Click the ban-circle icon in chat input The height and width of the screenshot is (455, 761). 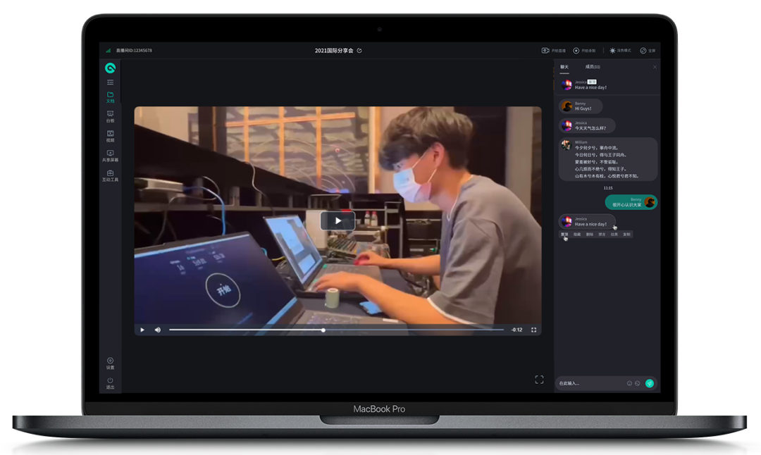tap(637, 383)
